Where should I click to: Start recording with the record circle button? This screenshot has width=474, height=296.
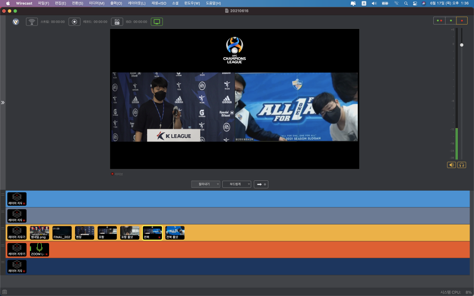coord(75,22)
